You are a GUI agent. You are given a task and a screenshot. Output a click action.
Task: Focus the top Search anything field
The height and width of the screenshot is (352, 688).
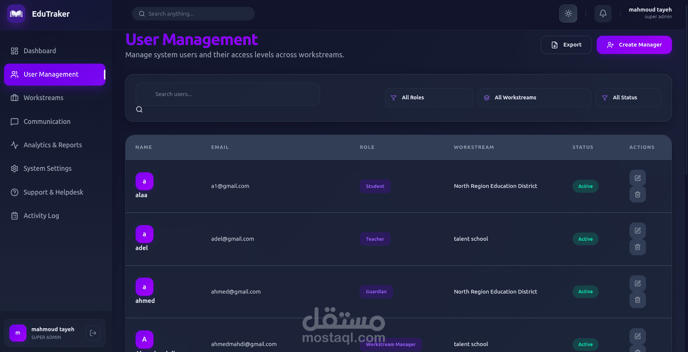[x=193, y=14]
